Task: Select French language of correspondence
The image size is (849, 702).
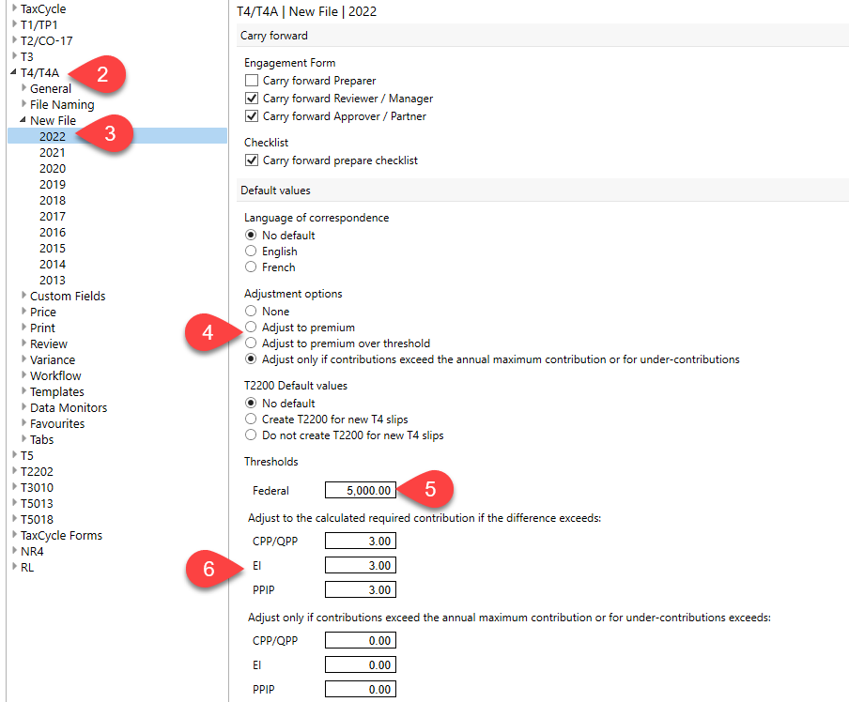Action: pyautogui.click(x=251, y=267)
